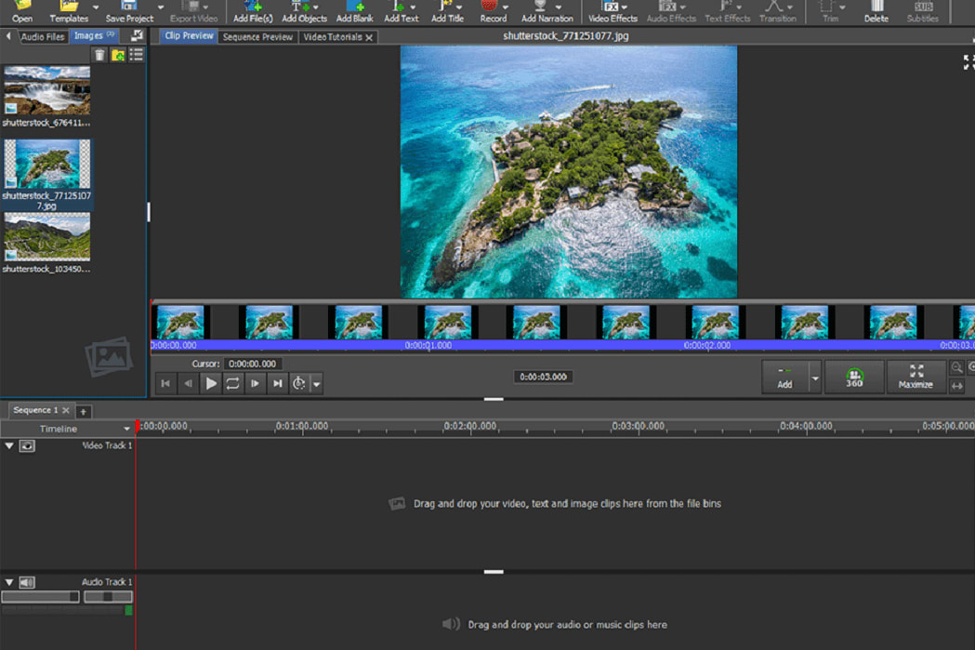This screenshot has width=975, height=650.
Task: Create new folder in the file bin
Action: coord(118,56)
